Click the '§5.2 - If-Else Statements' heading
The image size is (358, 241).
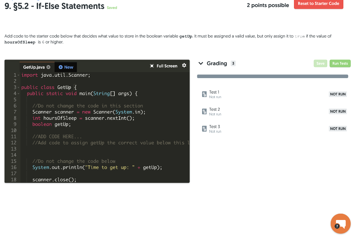(59, 6)
